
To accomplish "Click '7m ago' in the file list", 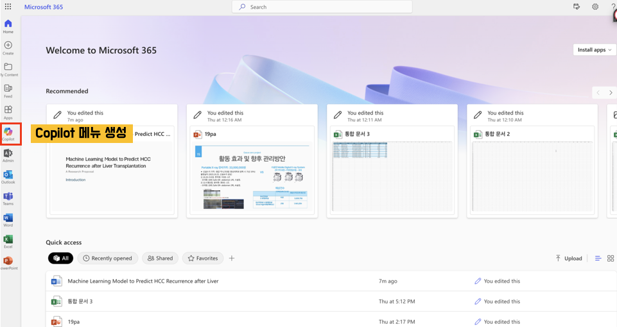I will click(388, 281).
